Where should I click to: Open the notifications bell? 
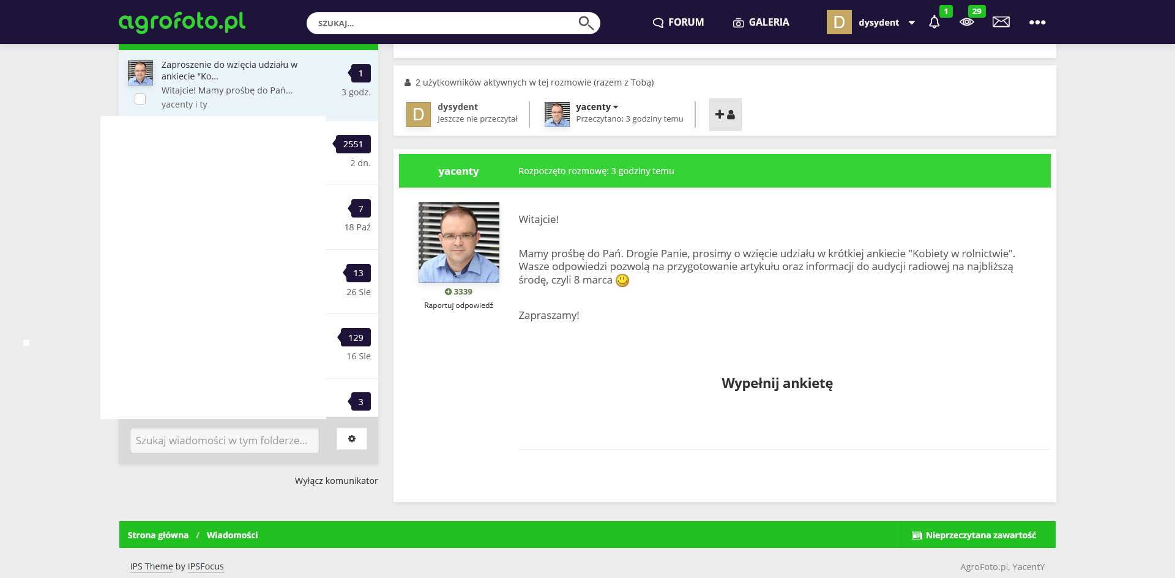pos(934,23)
